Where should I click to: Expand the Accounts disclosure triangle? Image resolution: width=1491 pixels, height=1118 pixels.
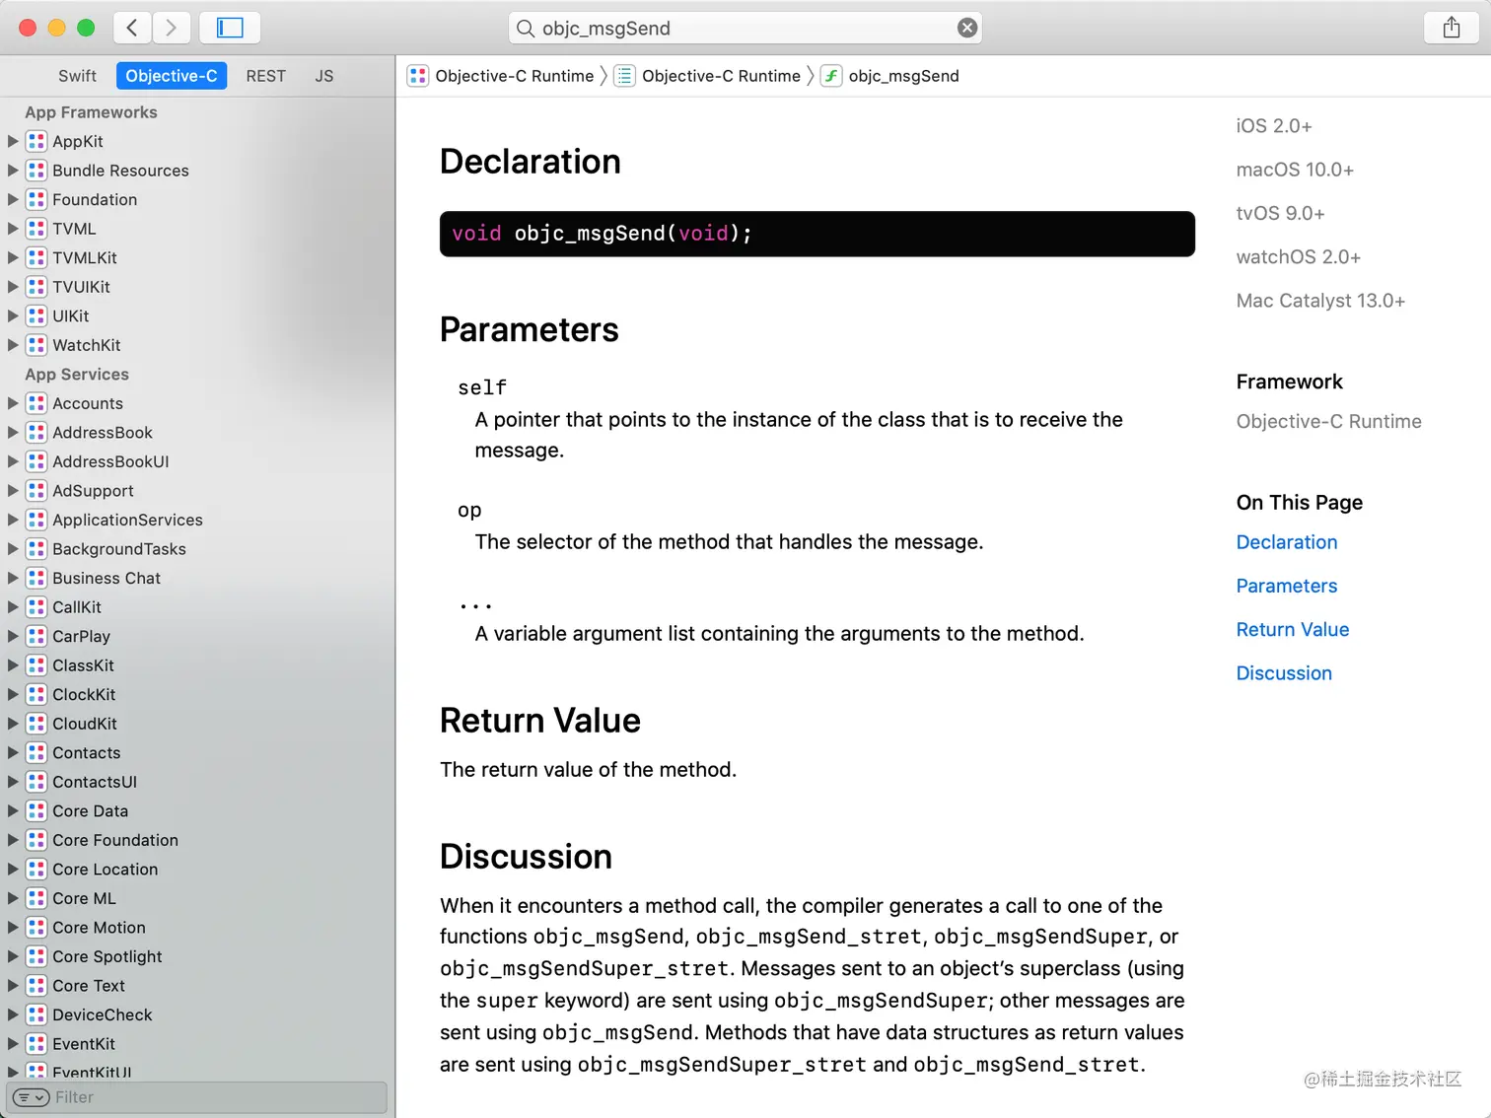[x=13, y=403]
